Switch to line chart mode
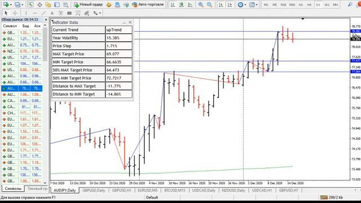The height and width of the screenshot is (203, 361). click(x=190, y=5)
